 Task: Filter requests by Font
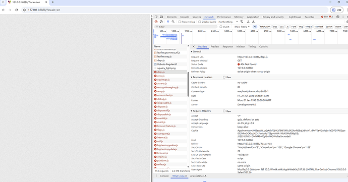pyautogui.click(x=294, y=27)
